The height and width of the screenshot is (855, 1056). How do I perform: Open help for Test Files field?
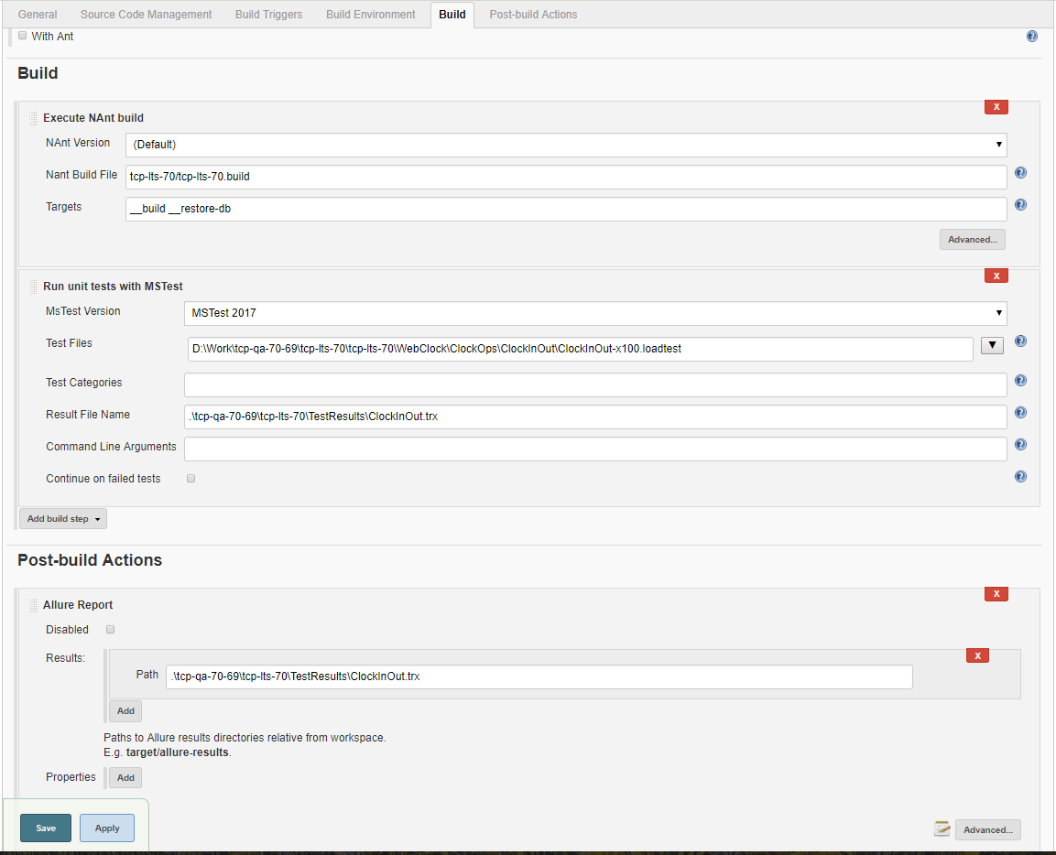(x=1020, y=341)
